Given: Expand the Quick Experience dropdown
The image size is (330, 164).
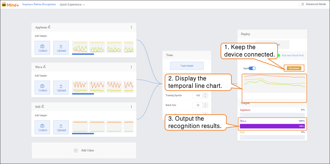Looking at the screenshot, I should (x=72, y=5).
